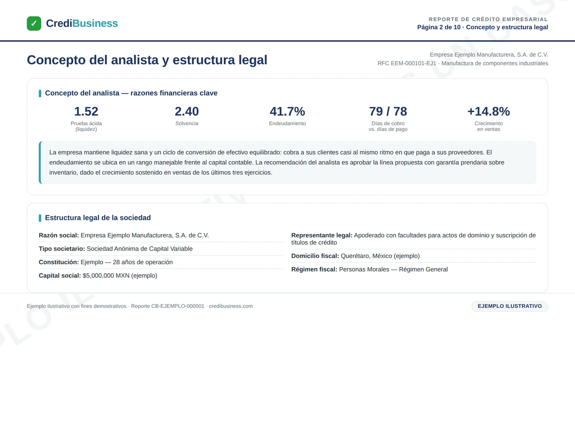Click 'Página 2 de 10 · Concepto y estructura legal'
This screenshot has width=575, height=421.
click(483, 27)
